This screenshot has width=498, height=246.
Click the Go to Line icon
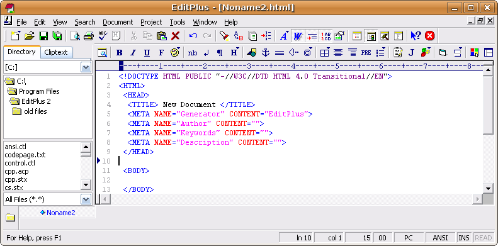(x=266, y=36)
